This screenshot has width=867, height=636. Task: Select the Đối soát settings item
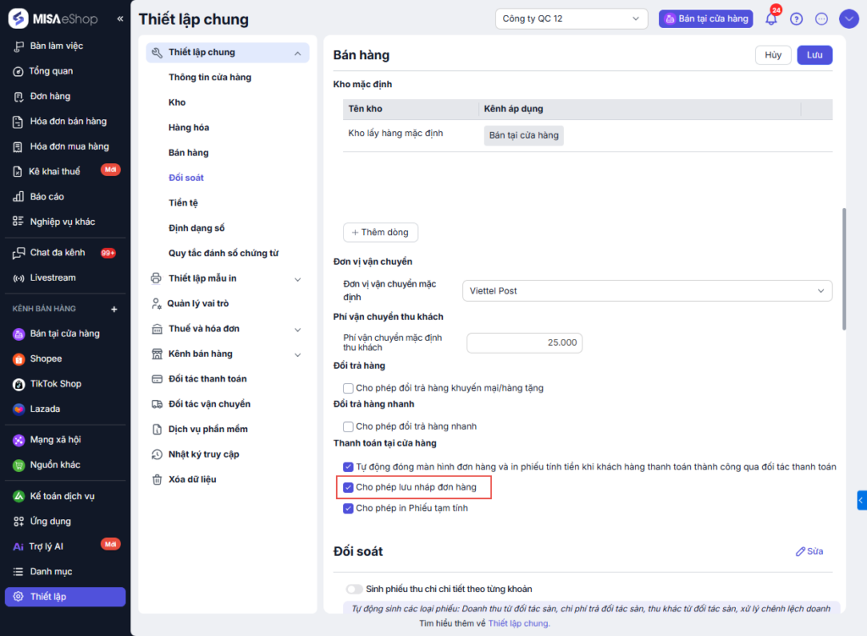click(x=185, y=178)
